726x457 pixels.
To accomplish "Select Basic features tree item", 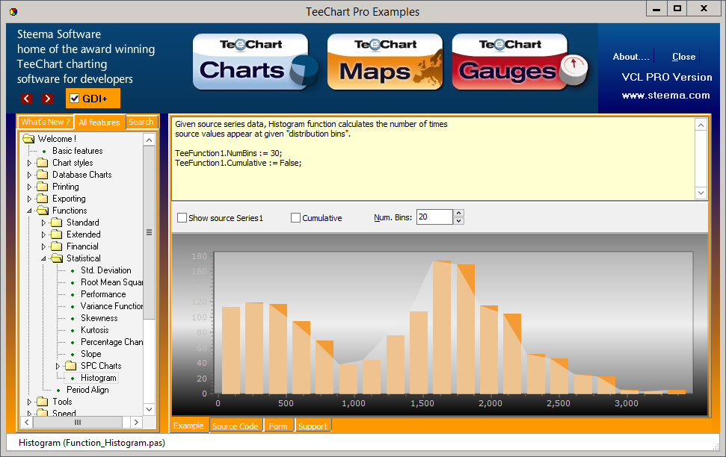I will point(77,151).
